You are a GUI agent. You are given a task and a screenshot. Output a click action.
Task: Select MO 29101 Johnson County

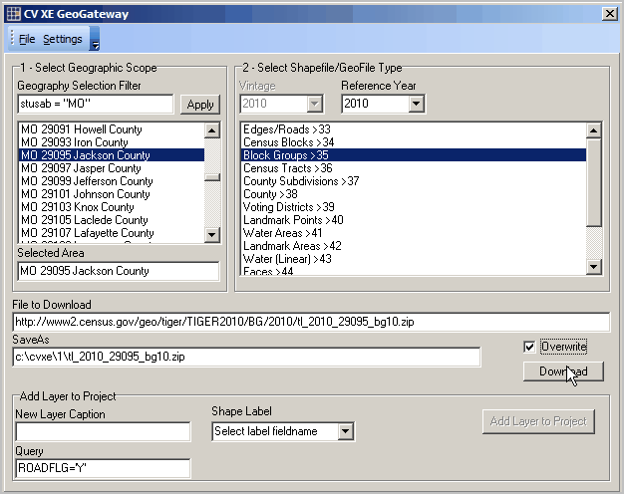[112, 194]
